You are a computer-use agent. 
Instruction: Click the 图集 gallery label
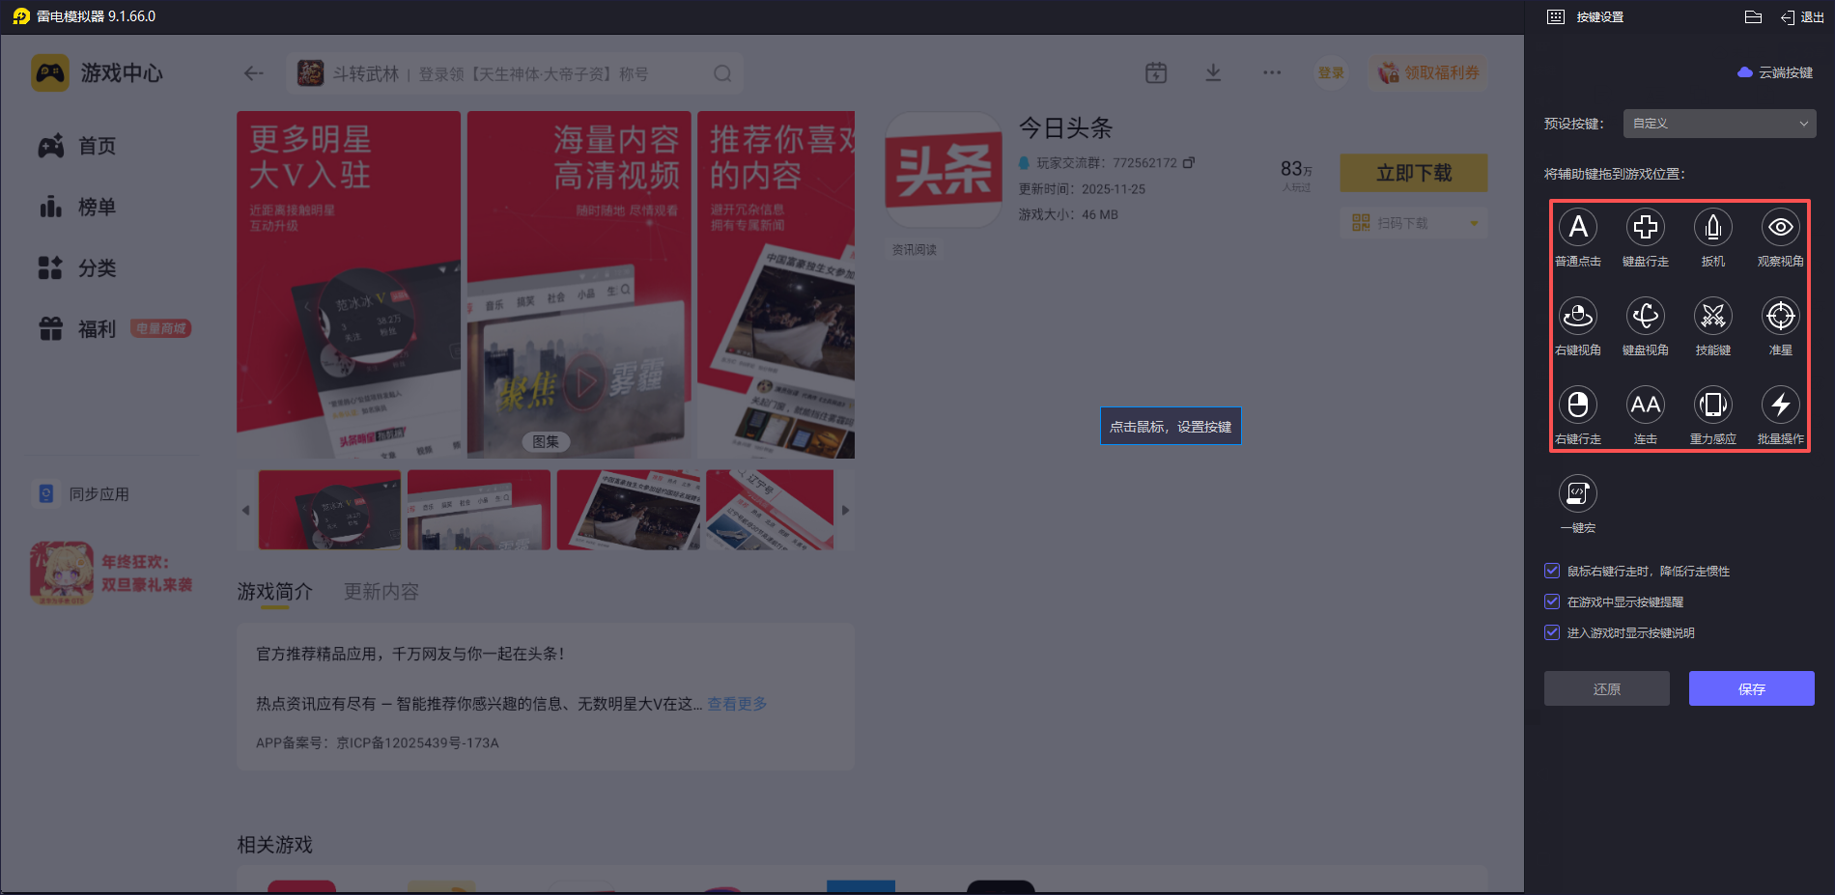tap(546, 441)
